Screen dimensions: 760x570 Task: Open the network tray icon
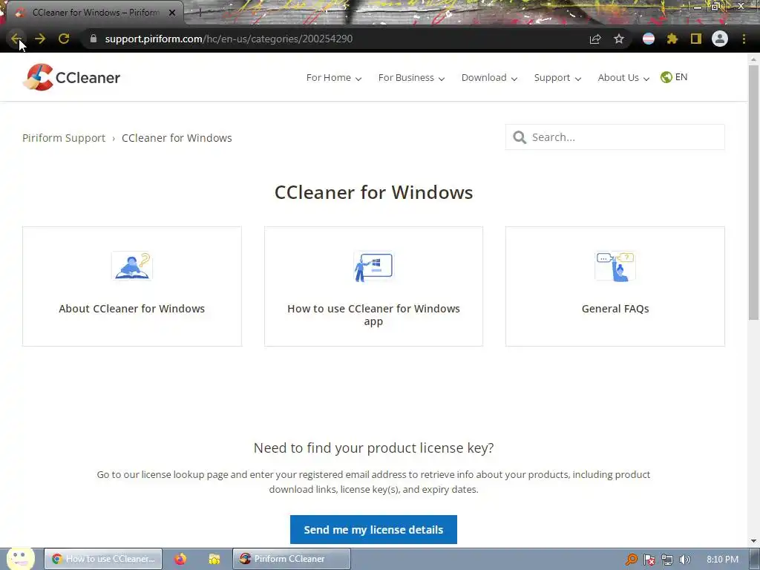[x=667, y=560]
